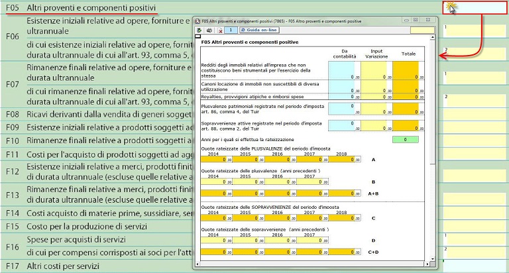
Task: Click the 'Totale' column header
Action: [408, 54]
